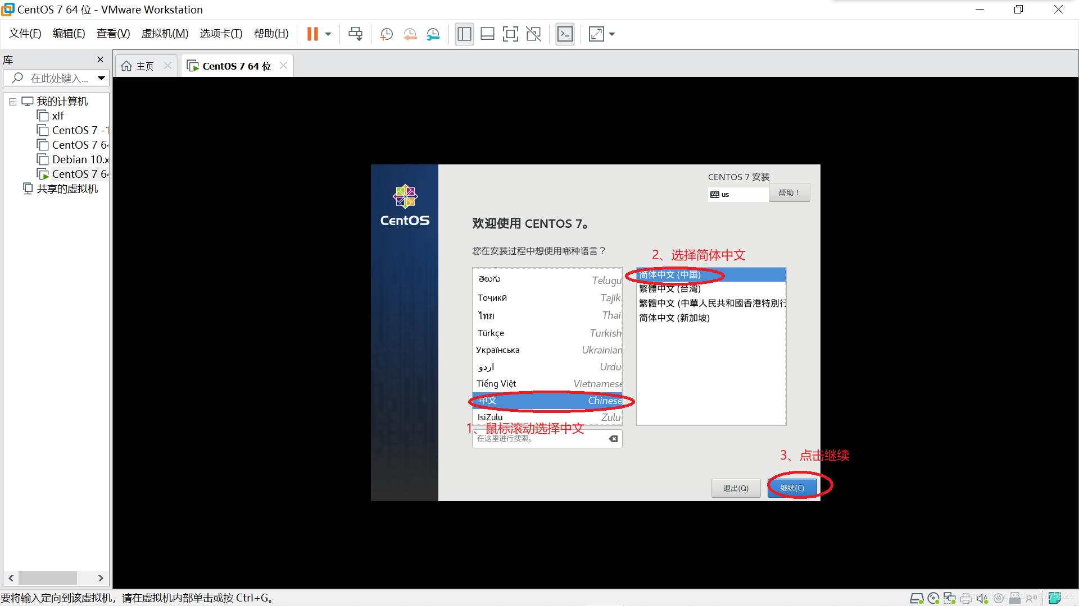Viewport: 1079px width, 606px height.
Task: Open the power options dropdown arrow beside pause
Action: click(328, 34)
